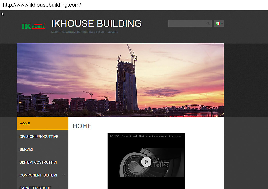Click the IKH BC1 video thumbnail

(146, 162)
